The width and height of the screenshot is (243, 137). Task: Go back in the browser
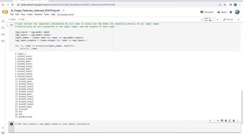[x=3, y=5]
